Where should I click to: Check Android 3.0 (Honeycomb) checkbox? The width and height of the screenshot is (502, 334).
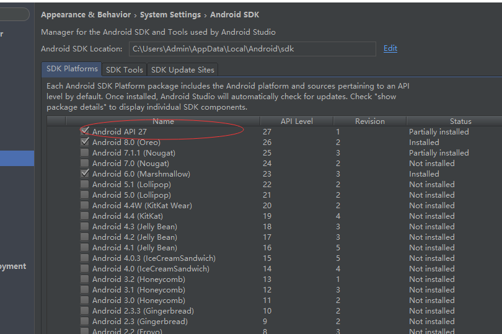[x=84, y=301]
